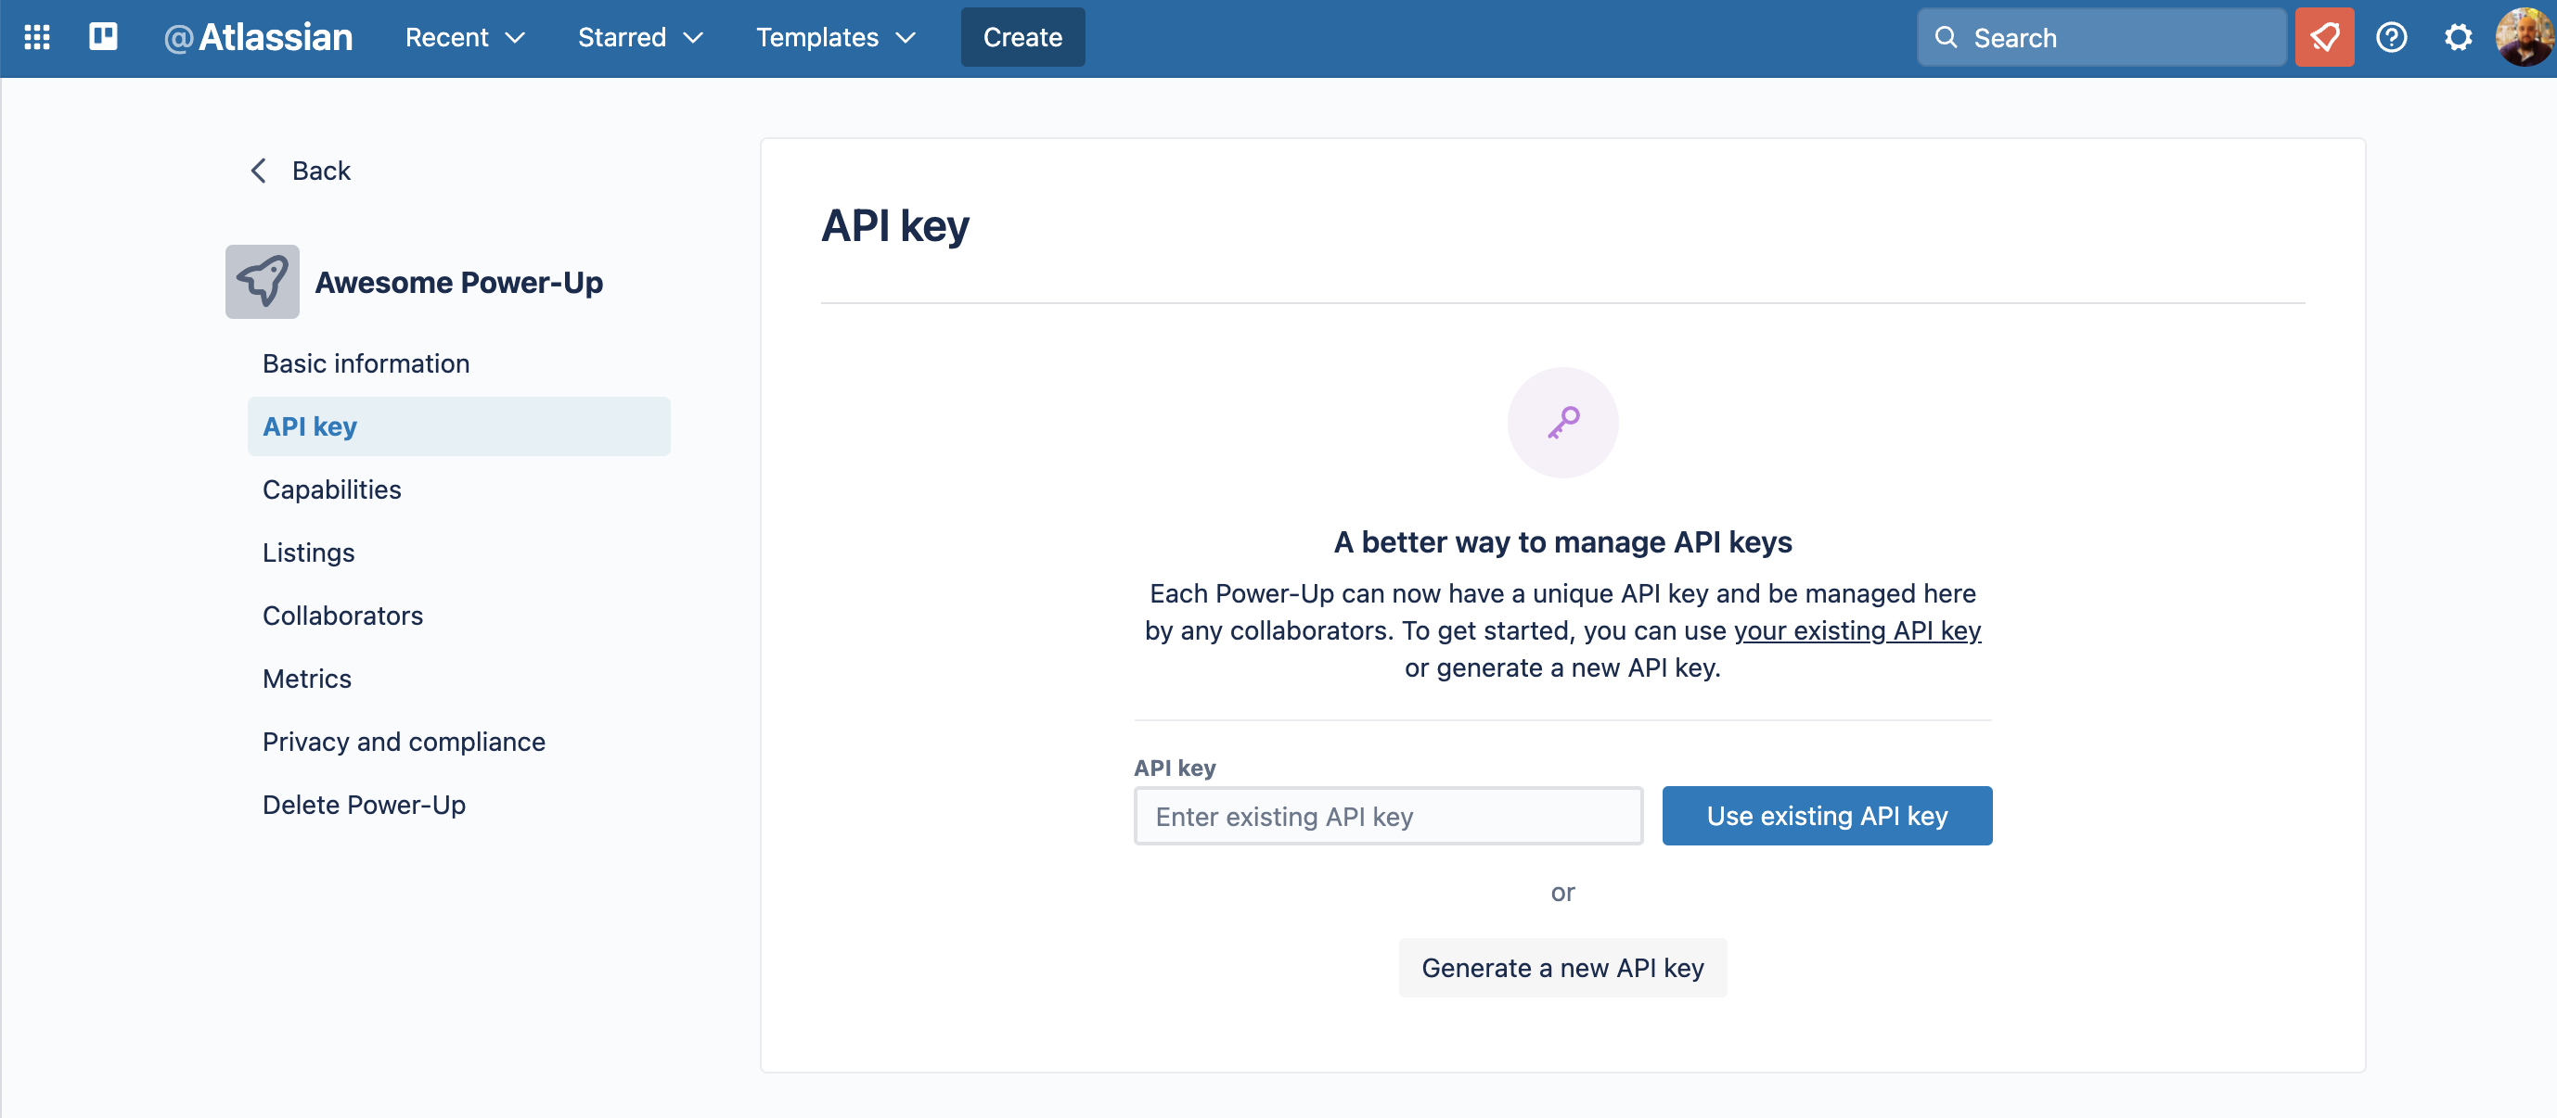This screenshot has width=2557, height=1118.
Task: Select the API key sidebar item
Action: (457, 426)
